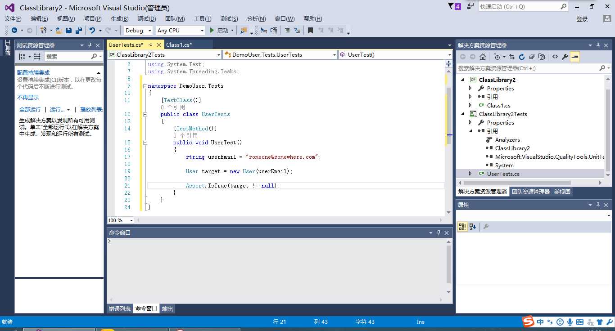Open the soft keyboard icon in the IME bar
Image resolution: width=615 pixels, height=331 pixels.
pyautogui.click(x=580, y=322)
